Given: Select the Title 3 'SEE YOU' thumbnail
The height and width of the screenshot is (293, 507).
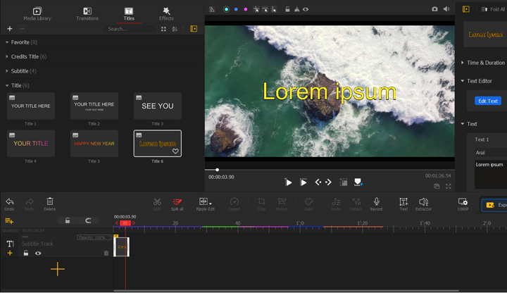Looking at the screenshot, I should pos(157,106).
